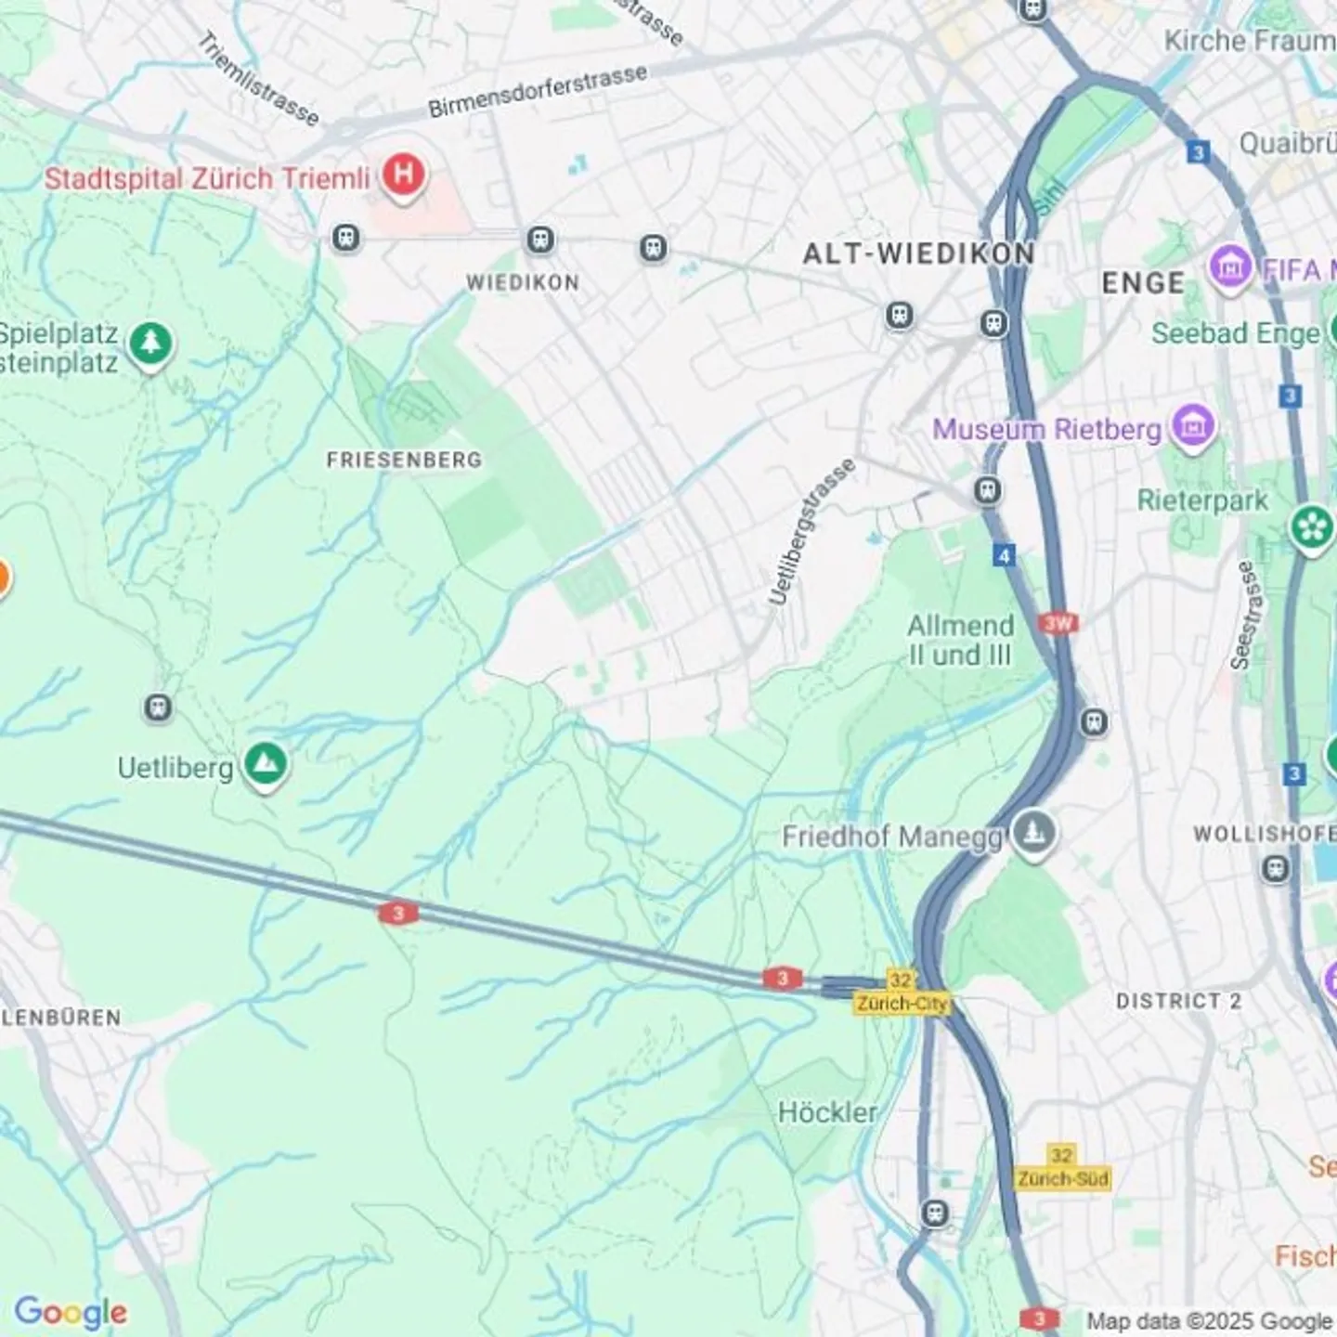Click the train station icon near Uetliberg
The height and width of the screenshot is (1337, 1337).
158,708
